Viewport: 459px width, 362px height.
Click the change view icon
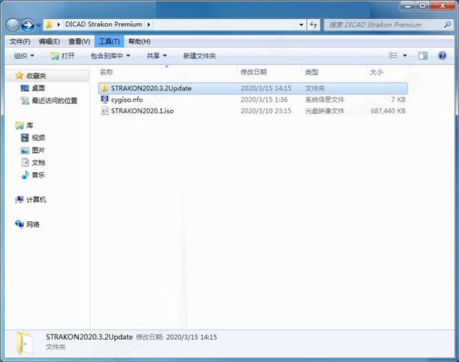click(393, 55)
